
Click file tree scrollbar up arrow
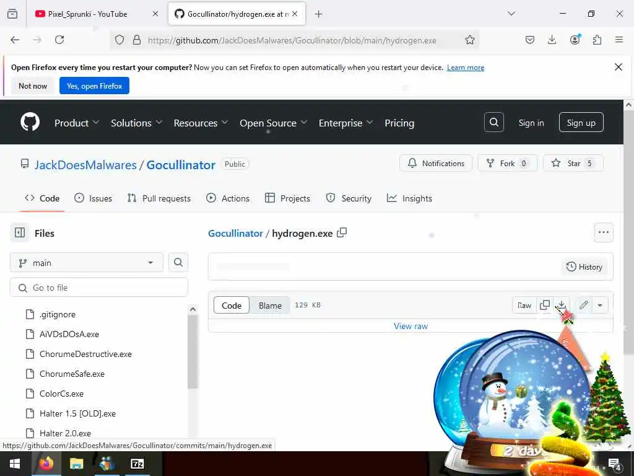click(193, 310)
